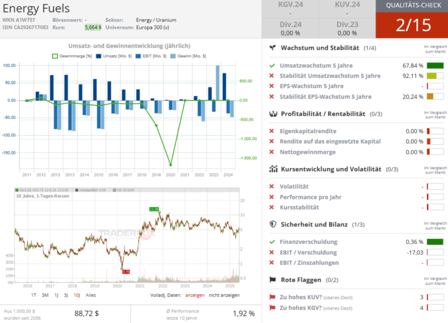This screenshot has width=448, height=323.
Task: Click the Wachstum und Stabilität plant icon
Action: (272, 48)
